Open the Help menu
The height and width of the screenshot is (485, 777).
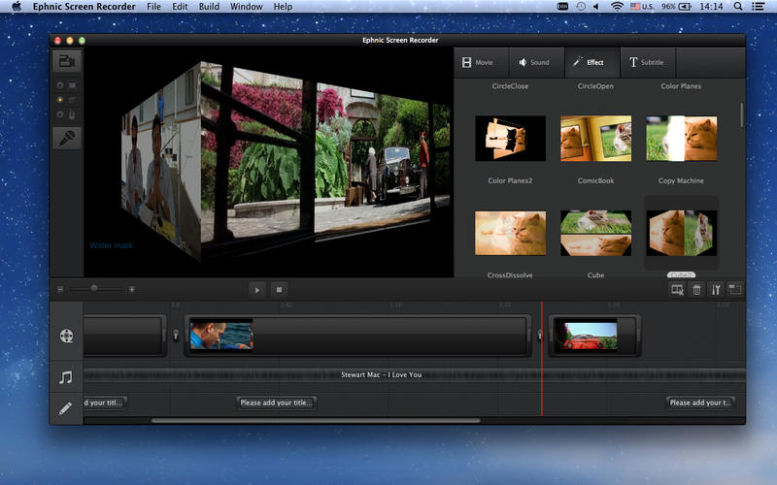tap(283, 7)
